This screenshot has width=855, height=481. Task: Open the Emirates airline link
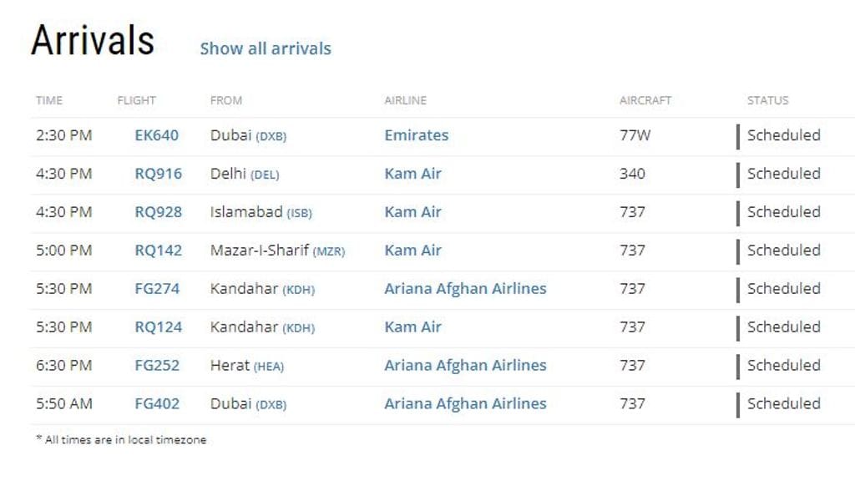click(x=416, y=135)
